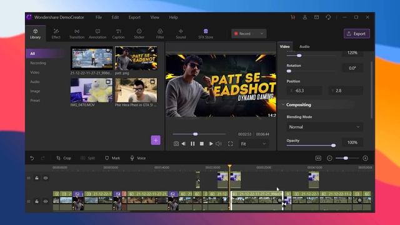Image resolution: width=400 pixels, height=225 pixels.
Task: Open the Effect panel
Action: pyautogui.click(x=56, y=34)
